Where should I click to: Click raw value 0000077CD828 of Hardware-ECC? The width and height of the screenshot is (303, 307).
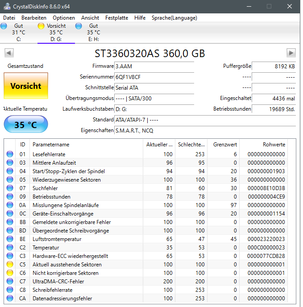[x=266, y=256]
